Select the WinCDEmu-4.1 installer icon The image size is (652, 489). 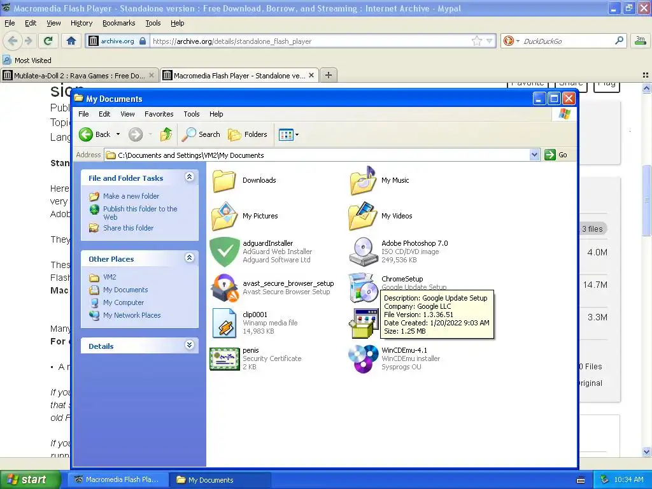pos(363,359)
